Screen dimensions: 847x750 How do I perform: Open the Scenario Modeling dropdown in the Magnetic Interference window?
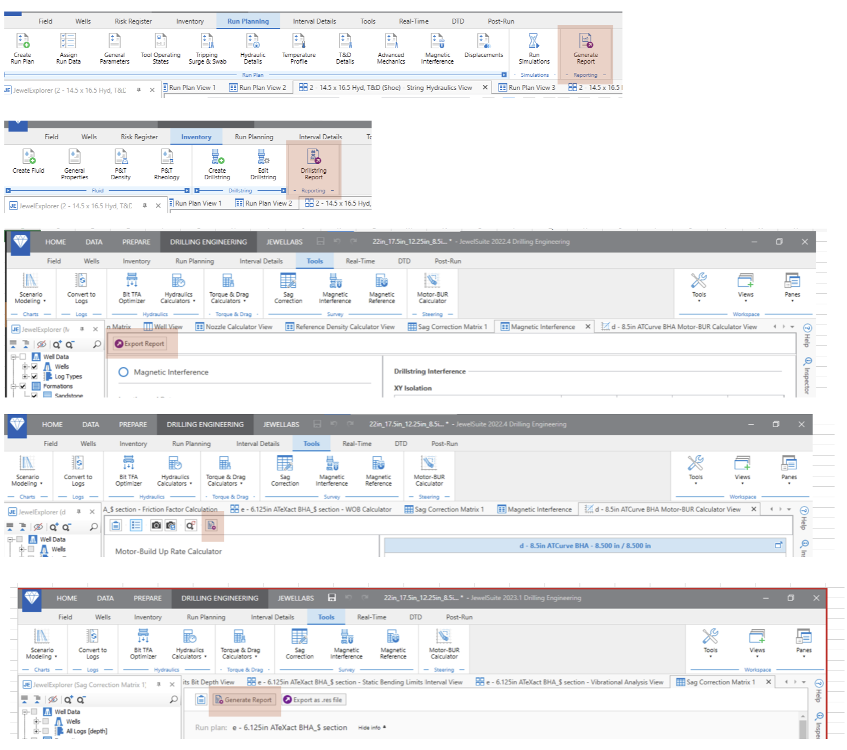tap(31, 288)
